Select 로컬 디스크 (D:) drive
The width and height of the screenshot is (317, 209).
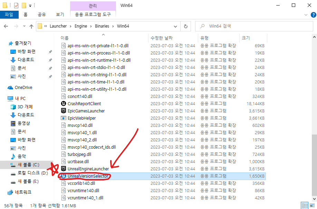point(29,173)
